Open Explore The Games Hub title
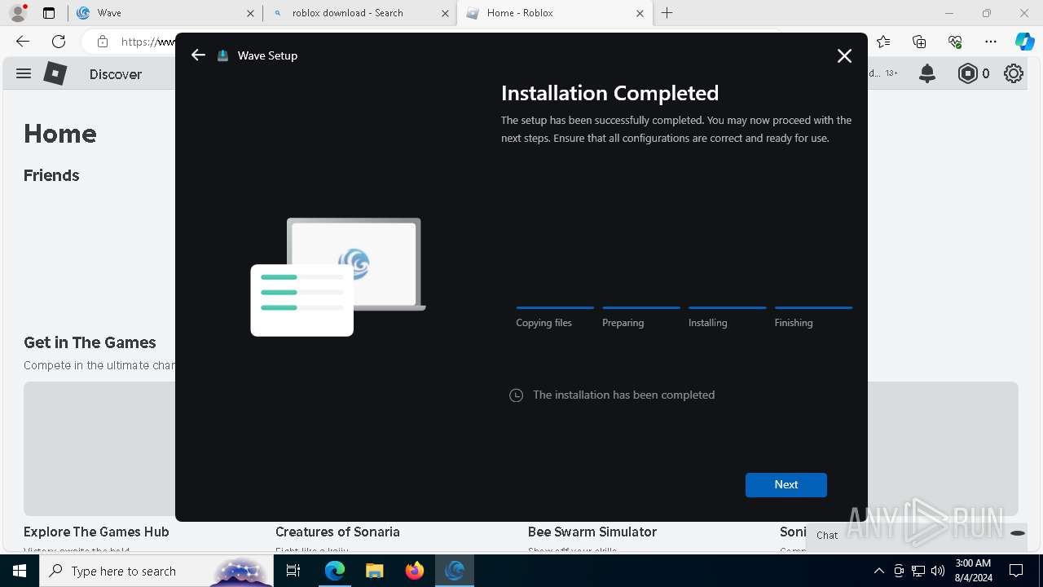This screenshot has width=1043, height=587. coord(96,532)
